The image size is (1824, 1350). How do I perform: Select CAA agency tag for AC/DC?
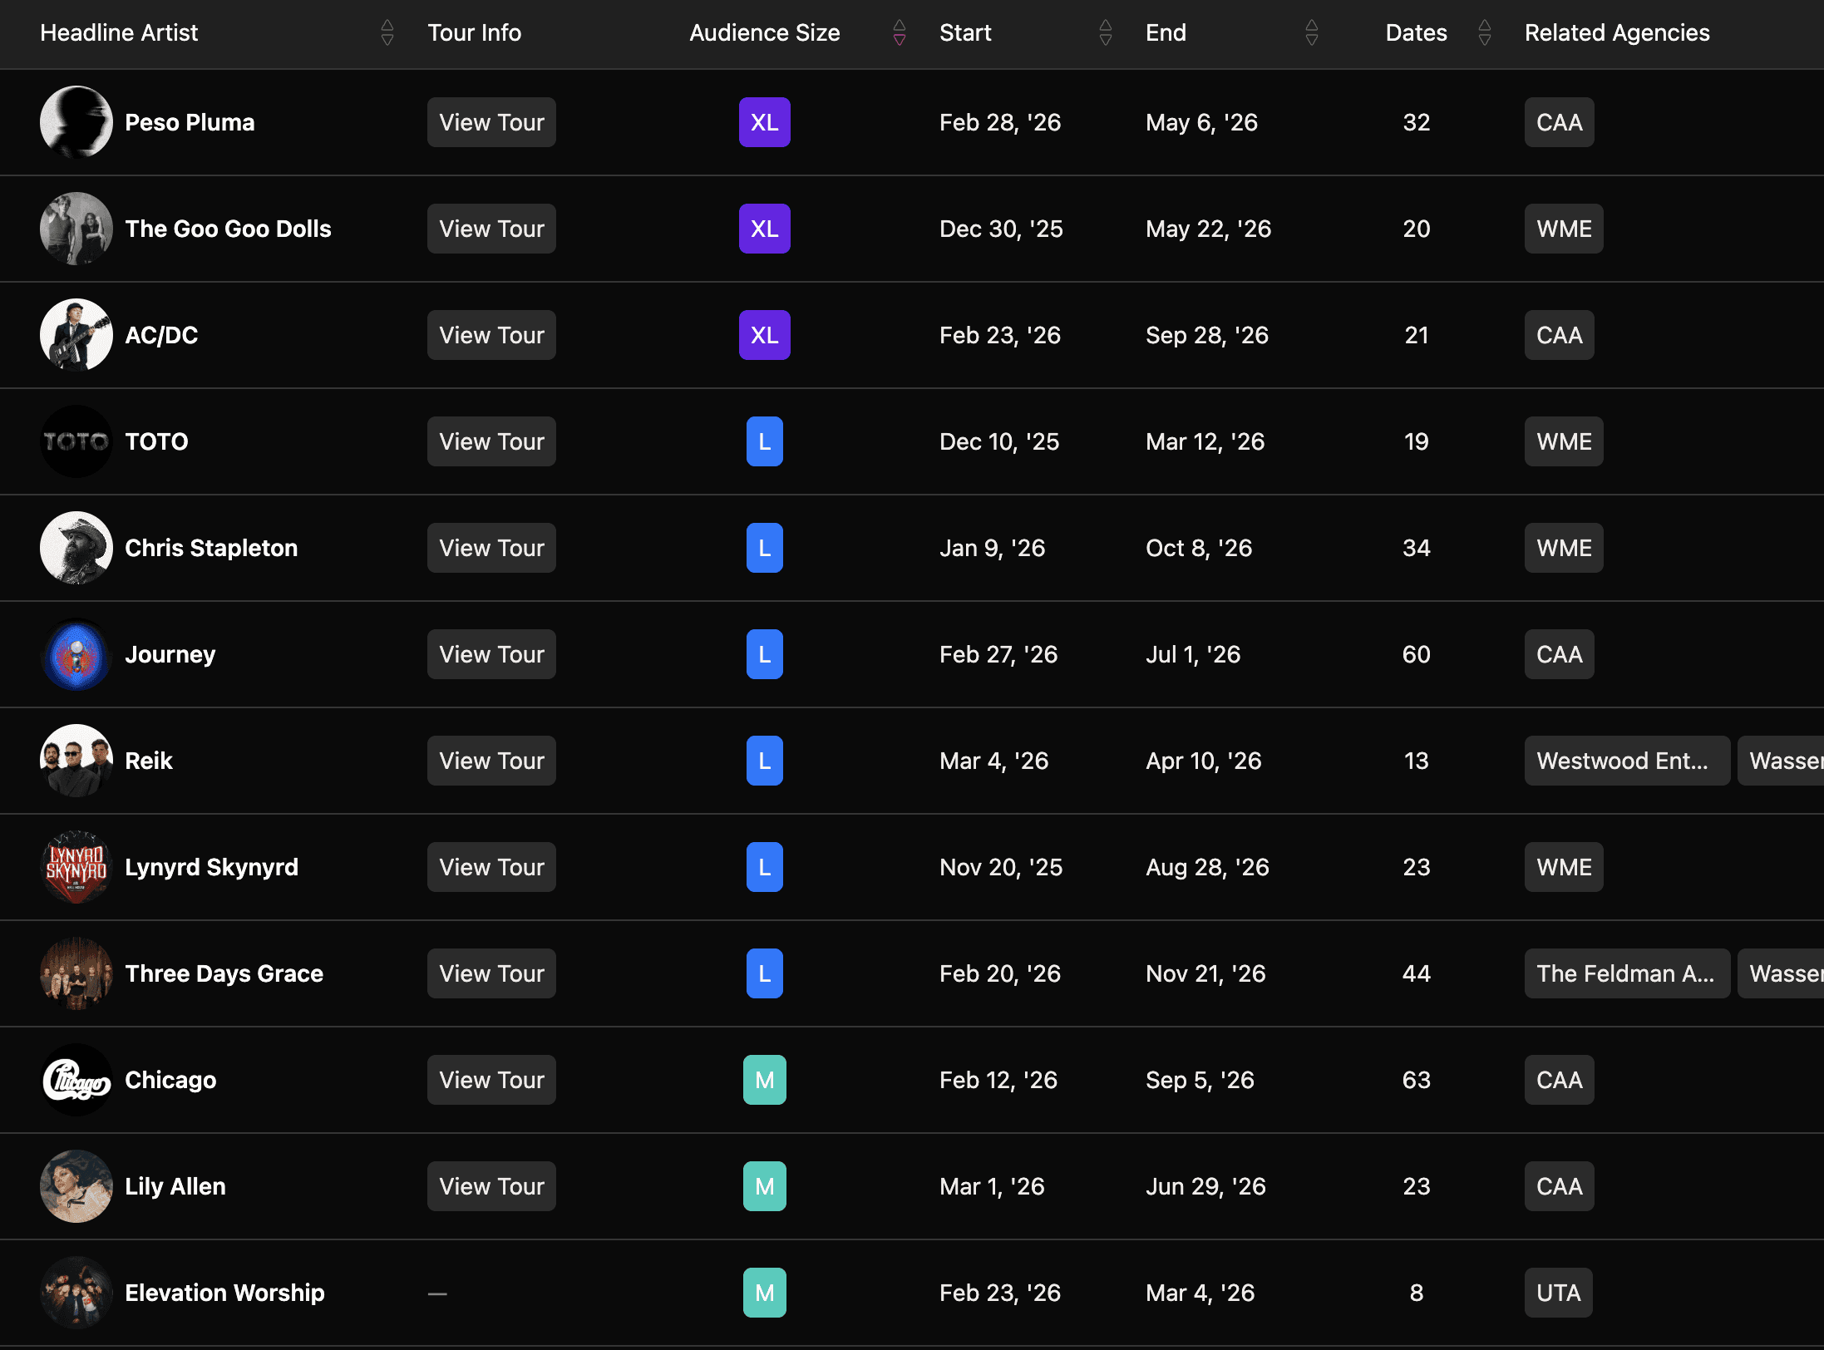point(1559,335)
